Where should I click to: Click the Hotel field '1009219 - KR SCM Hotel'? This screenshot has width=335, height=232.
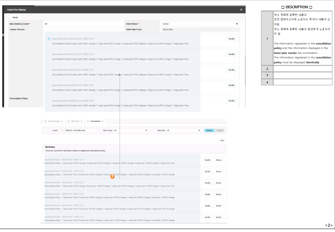tap(78, 130)
